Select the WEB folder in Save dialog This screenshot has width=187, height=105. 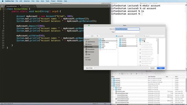108,48
